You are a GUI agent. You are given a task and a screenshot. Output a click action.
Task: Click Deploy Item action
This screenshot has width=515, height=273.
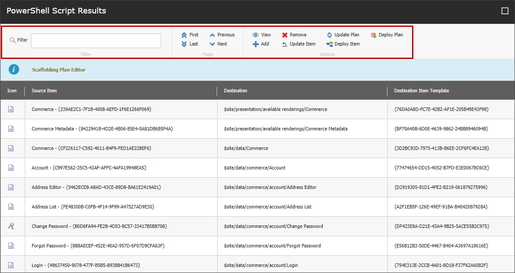click(x=343, y=44)
